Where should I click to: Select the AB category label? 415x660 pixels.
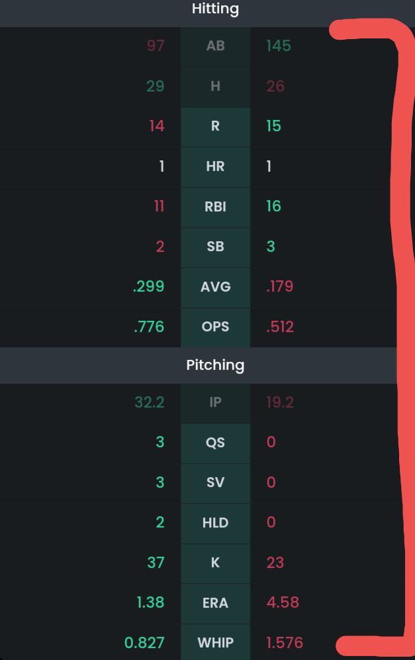215,46
